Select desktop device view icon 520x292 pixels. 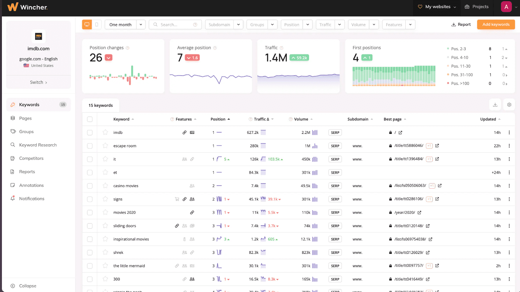pyautogui.click(x=87, y=25)
